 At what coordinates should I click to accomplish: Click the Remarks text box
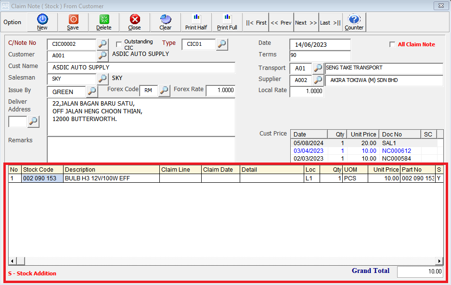click(141, 150)
